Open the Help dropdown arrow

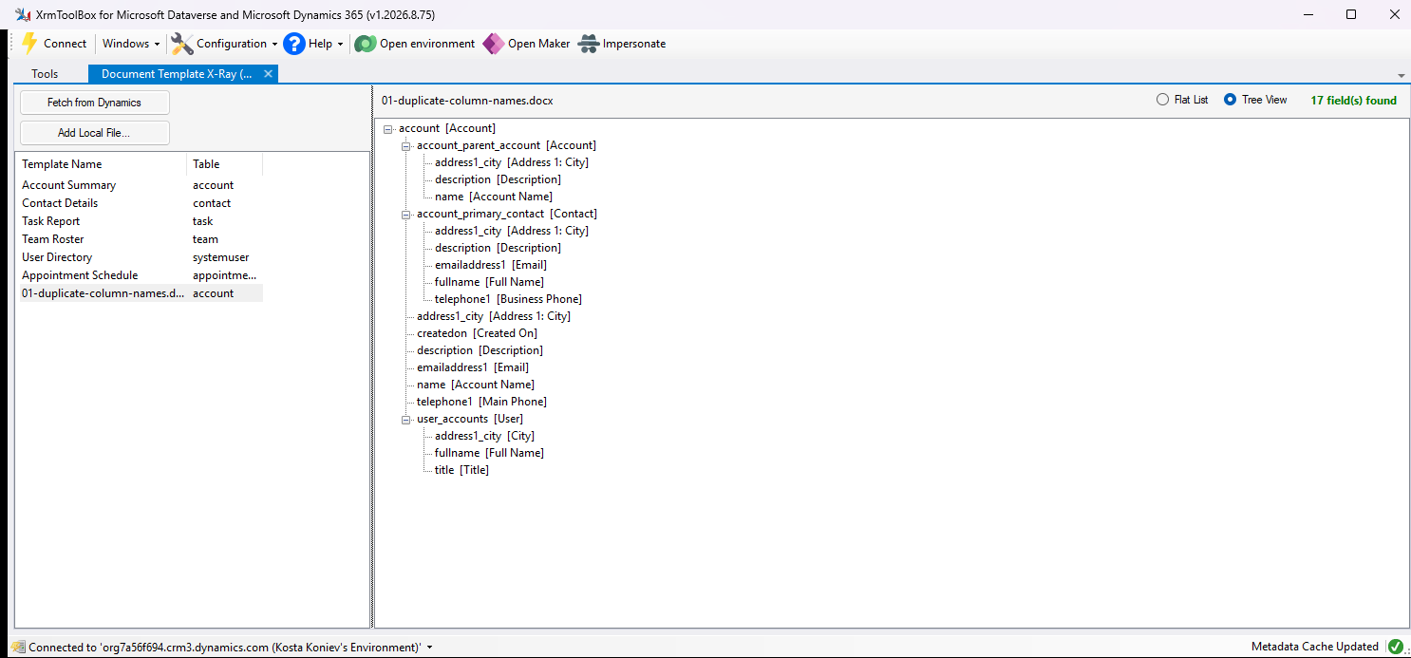coord(340,44)
